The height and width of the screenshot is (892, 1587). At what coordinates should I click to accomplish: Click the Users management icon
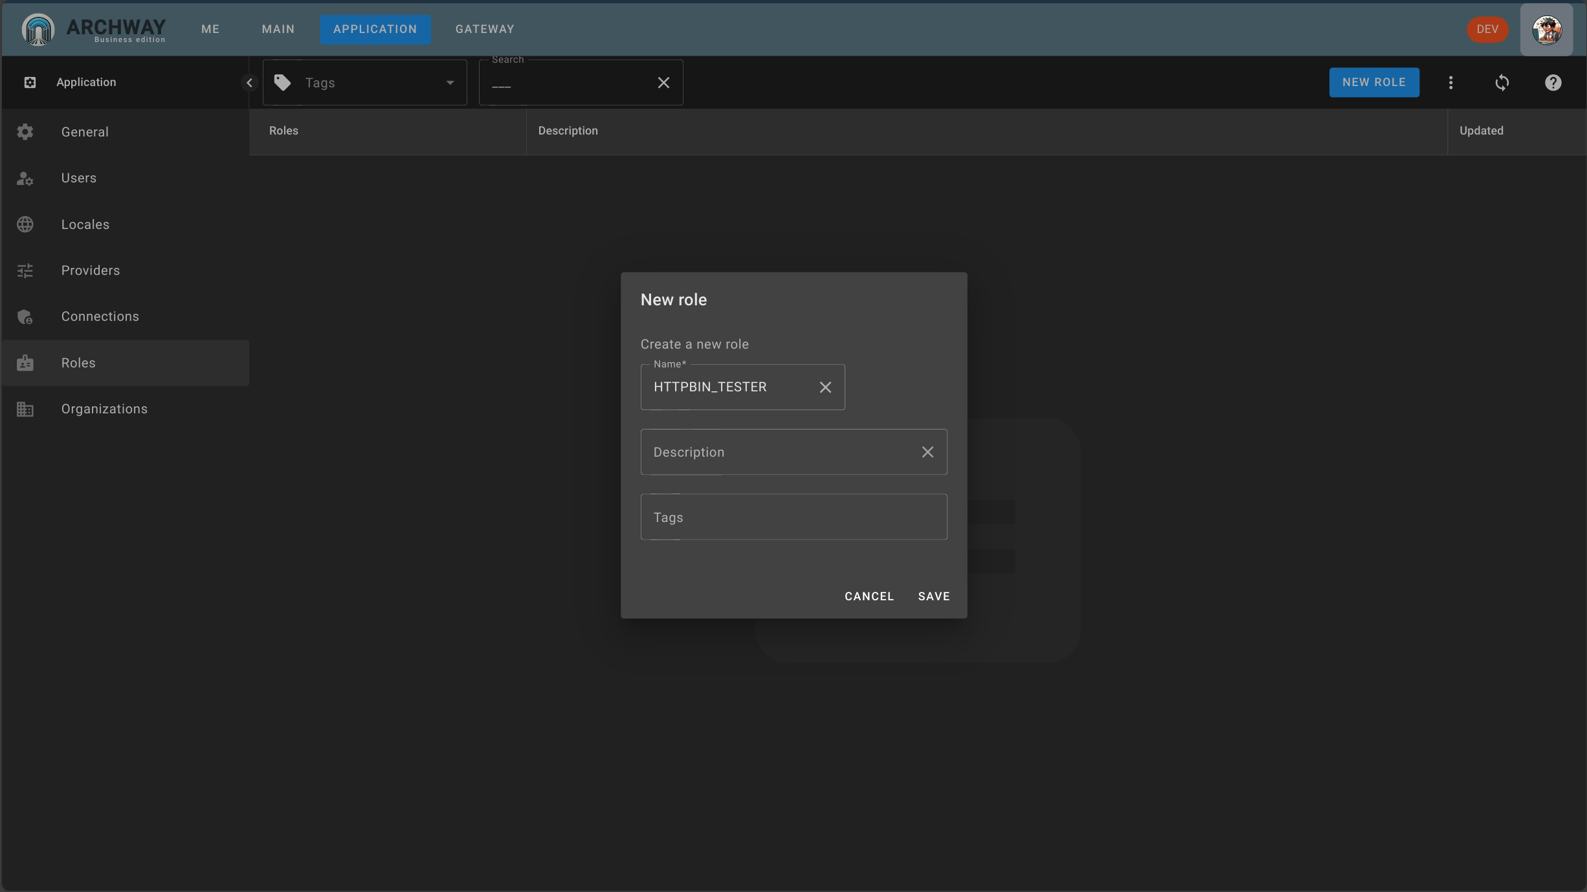pos(25,177)
